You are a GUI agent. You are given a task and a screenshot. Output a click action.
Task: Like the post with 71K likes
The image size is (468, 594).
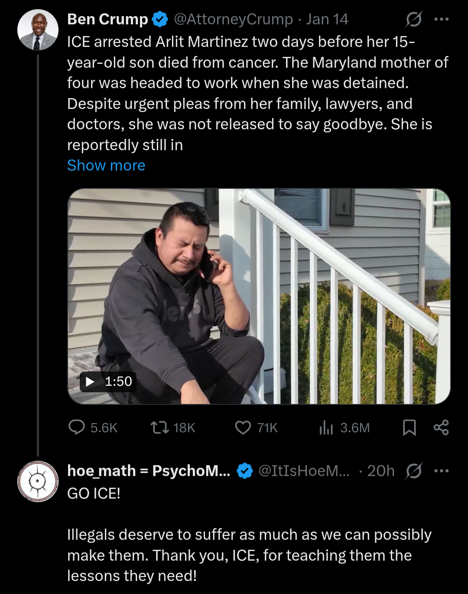[x=243, y=427]
